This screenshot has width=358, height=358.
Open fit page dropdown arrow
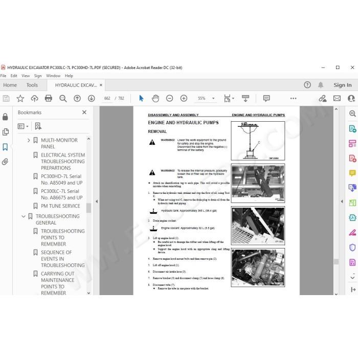point(233,98)
